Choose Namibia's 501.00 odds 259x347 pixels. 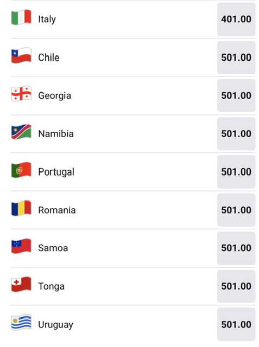pos(236,134)
